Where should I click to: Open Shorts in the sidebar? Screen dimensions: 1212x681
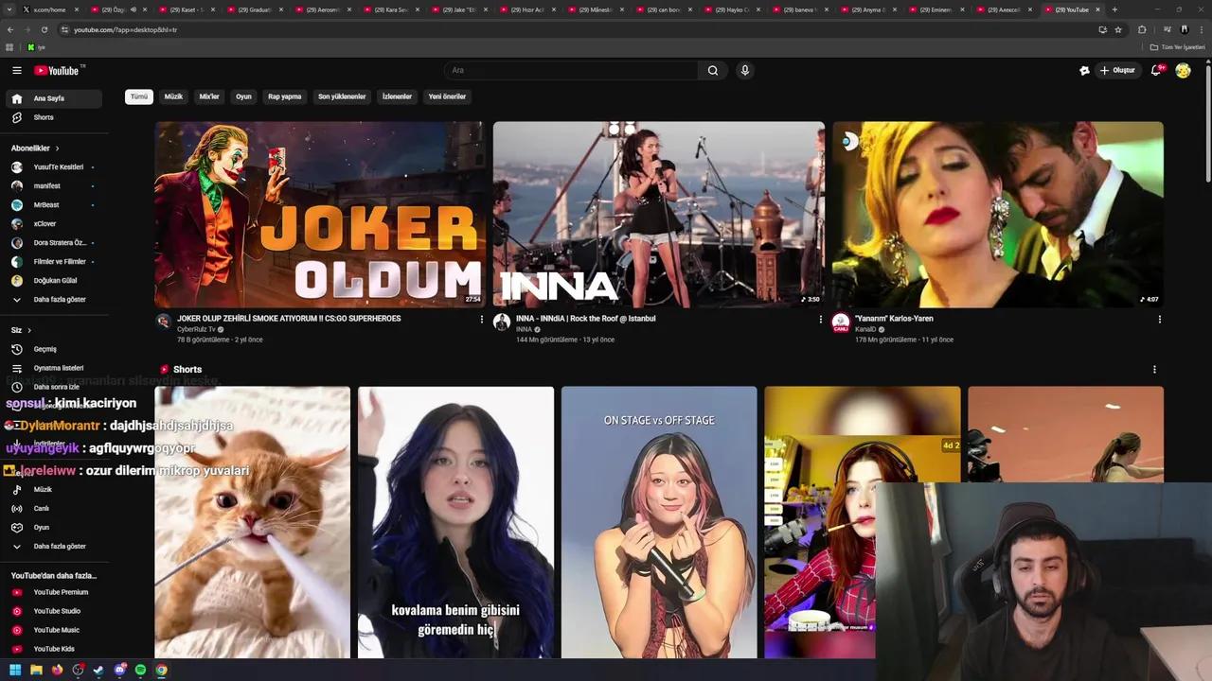click(52, 117)
